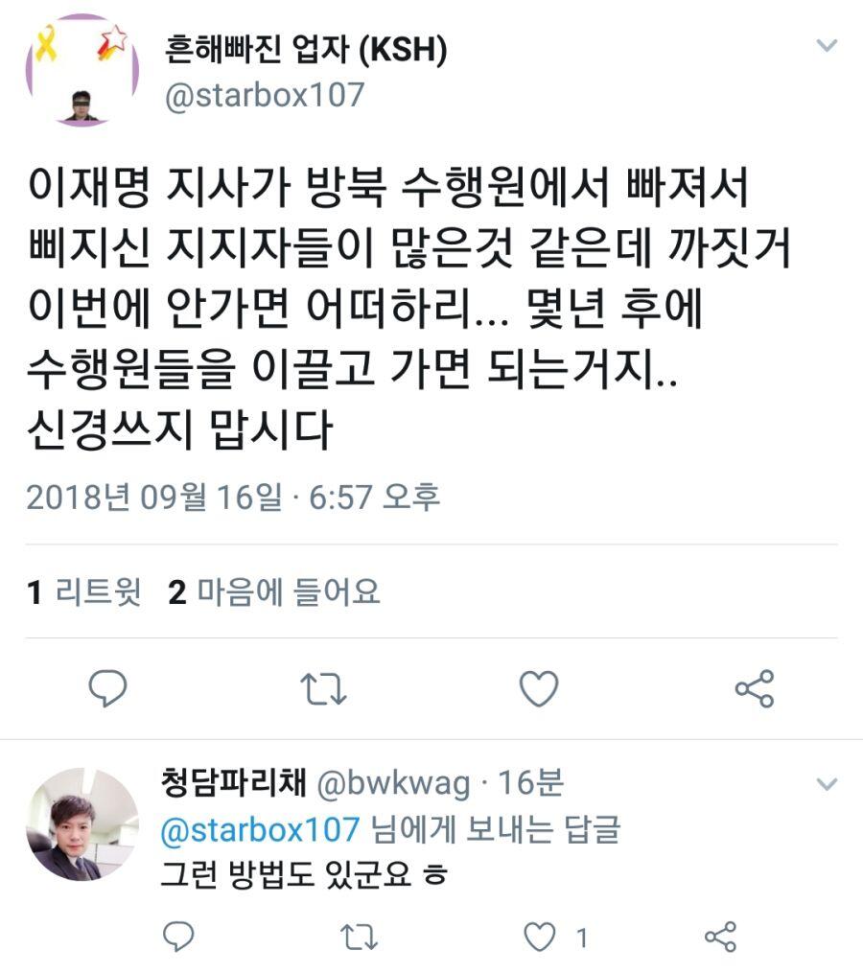
Task: Share the main tweet via share icon
Action: coord(755,688)
